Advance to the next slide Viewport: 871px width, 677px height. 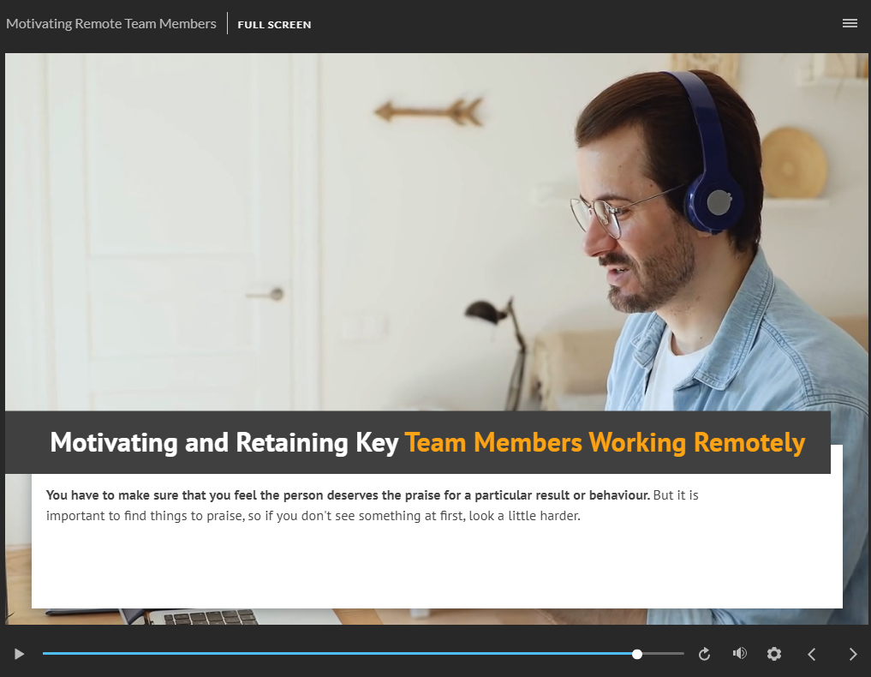[x=852, y=654]
